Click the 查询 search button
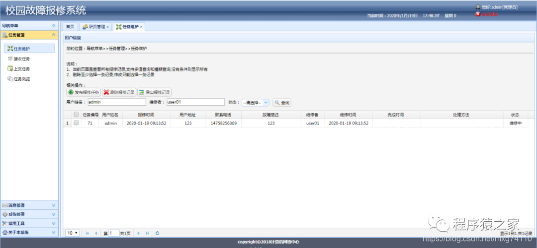537x248 pixels. click(x=282, y=103)
